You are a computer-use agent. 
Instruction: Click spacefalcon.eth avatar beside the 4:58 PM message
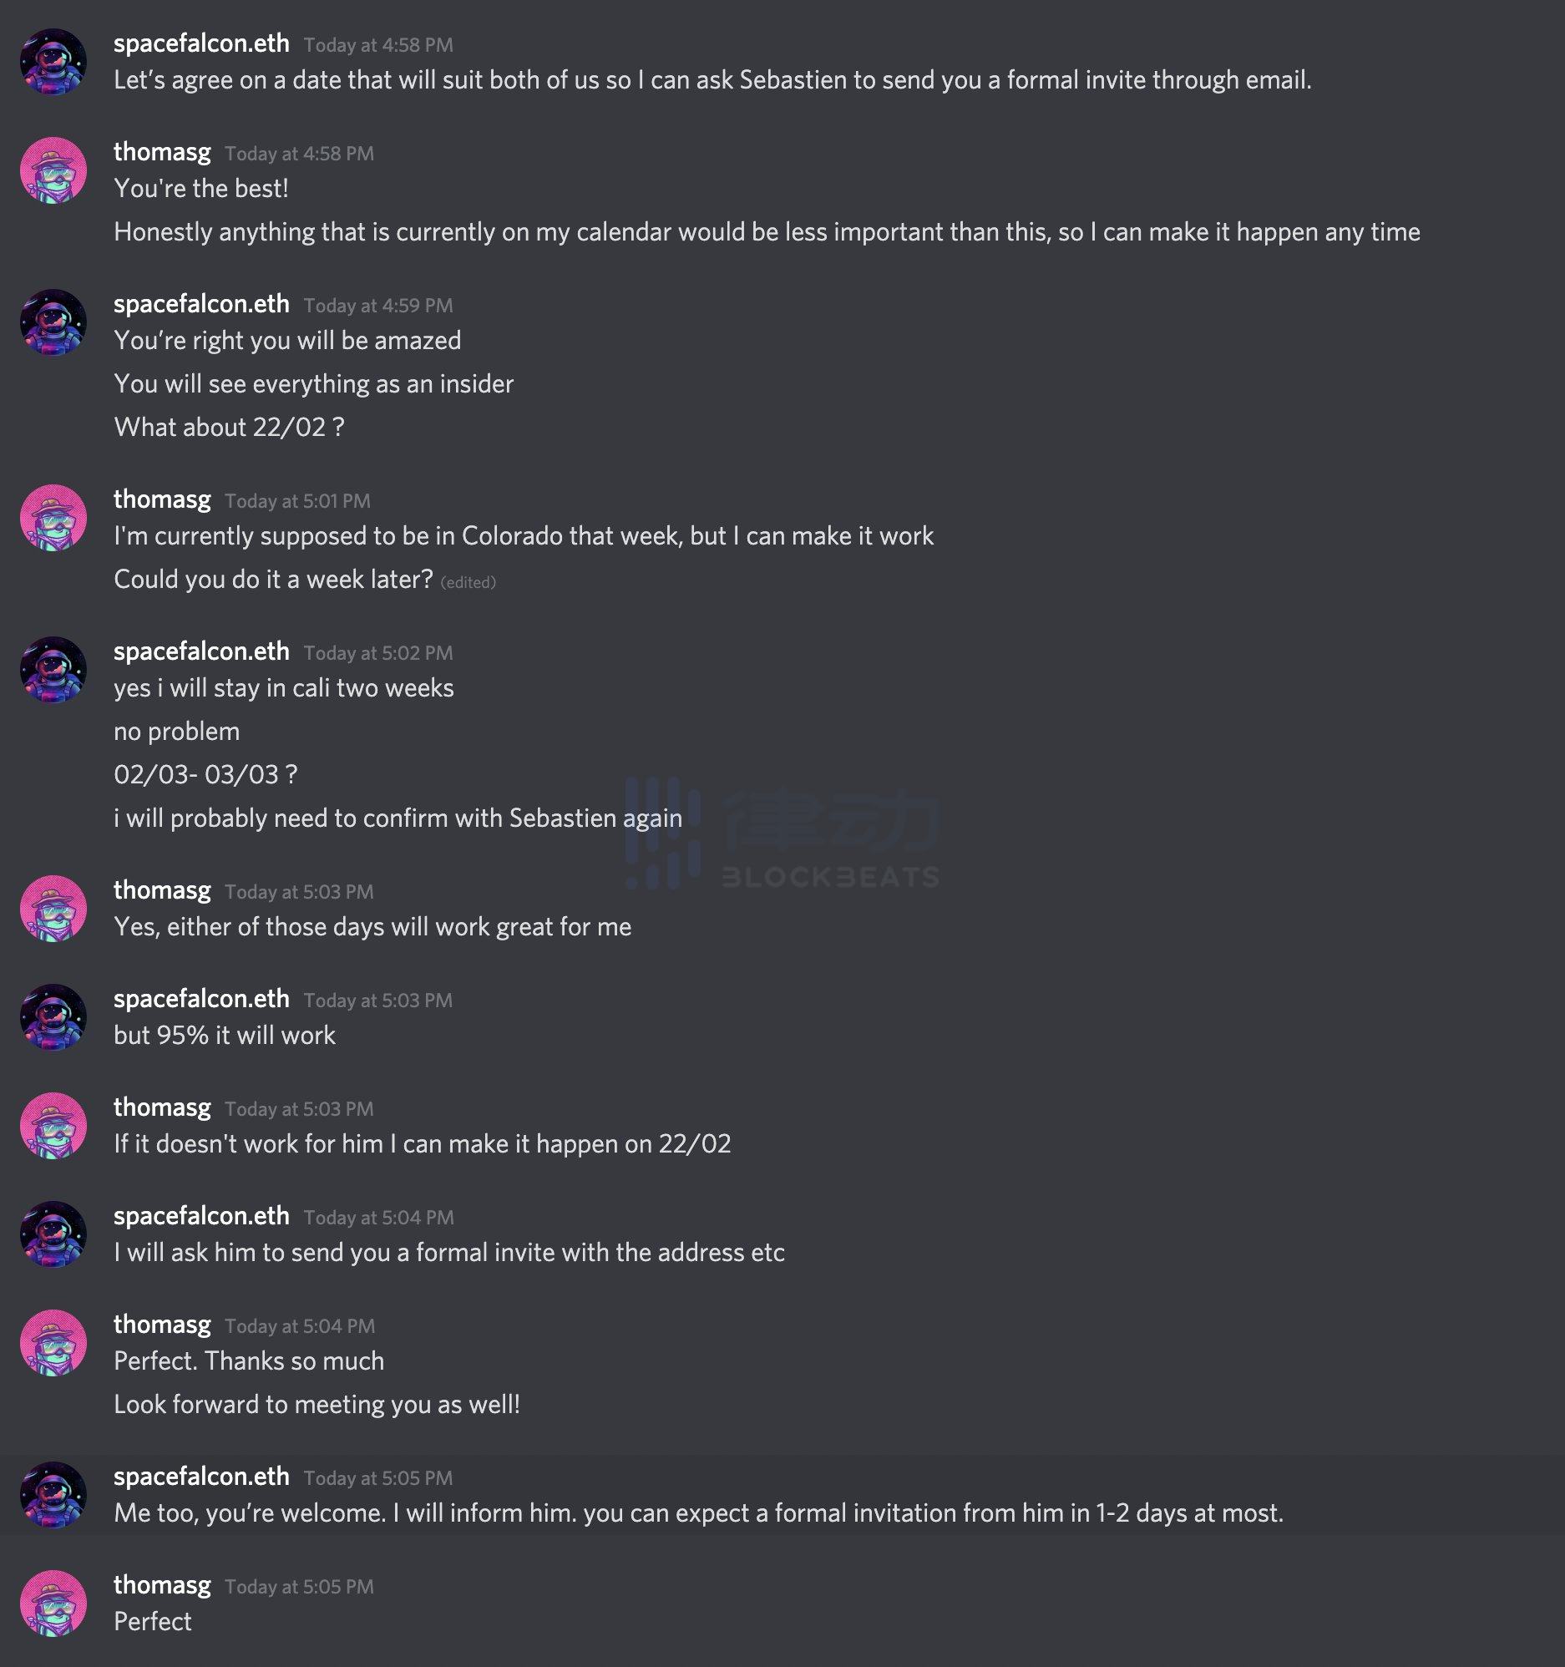pyautogui.click(x=53, y=62)
